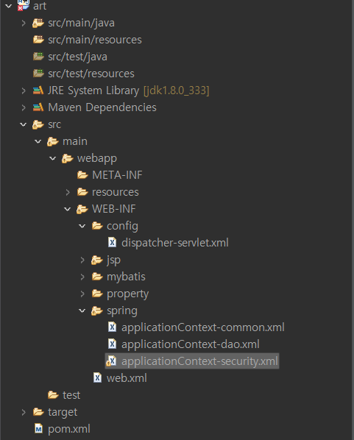Click the META-INF folder icon

tap(82, 175)
